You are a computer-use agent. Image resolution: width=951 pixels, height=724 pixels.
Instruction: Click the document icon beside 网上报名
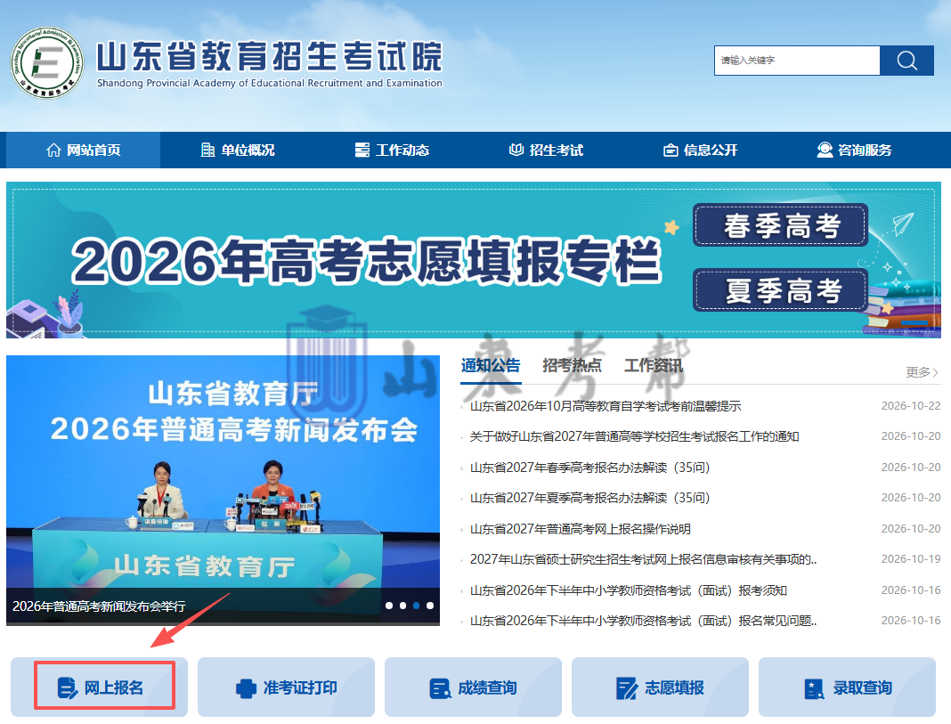(68, 688)
